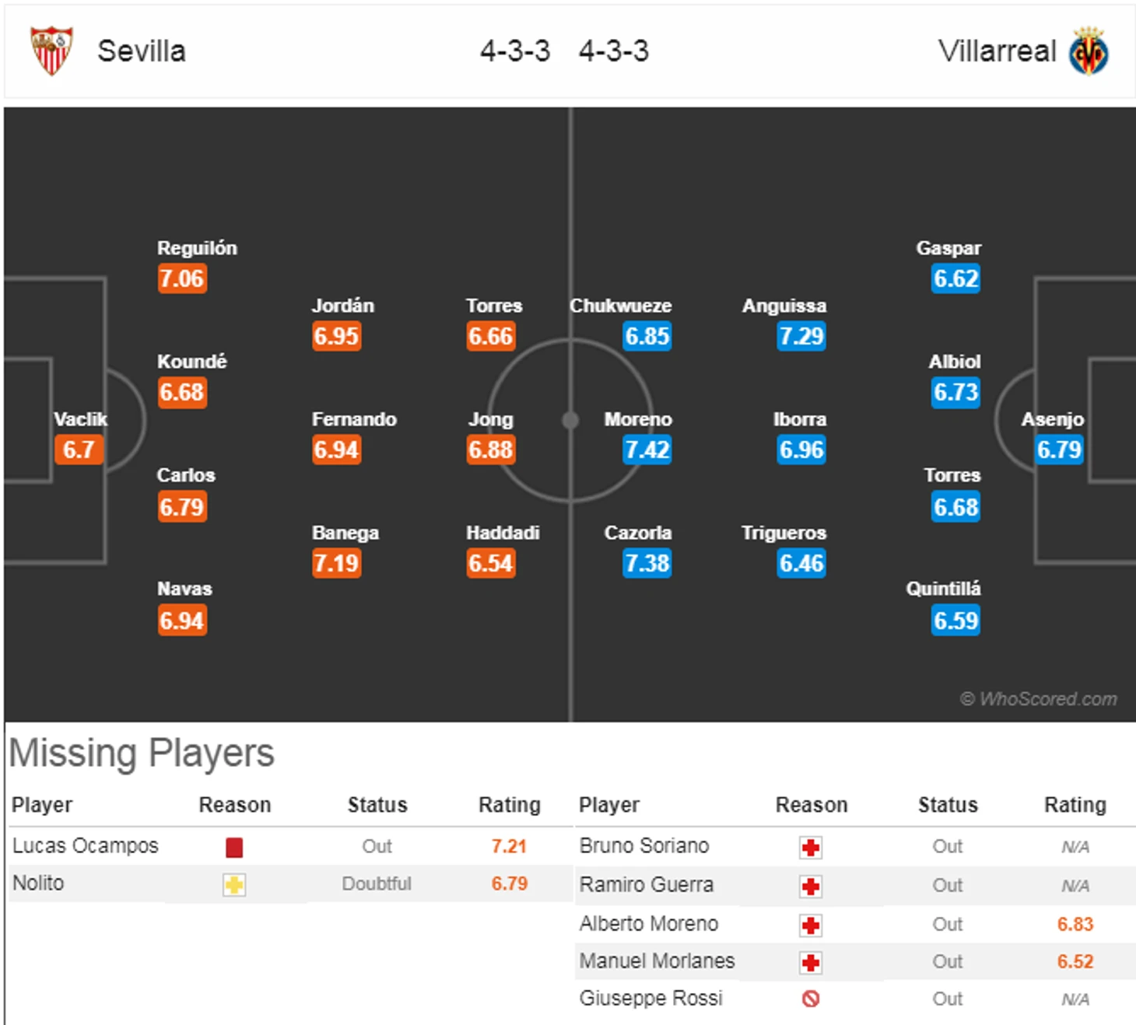The width and height of the screenshot is (1136, 1025).
Task: Click Giuseppe Rossi's suspension icon
Action: pos(811,999)
